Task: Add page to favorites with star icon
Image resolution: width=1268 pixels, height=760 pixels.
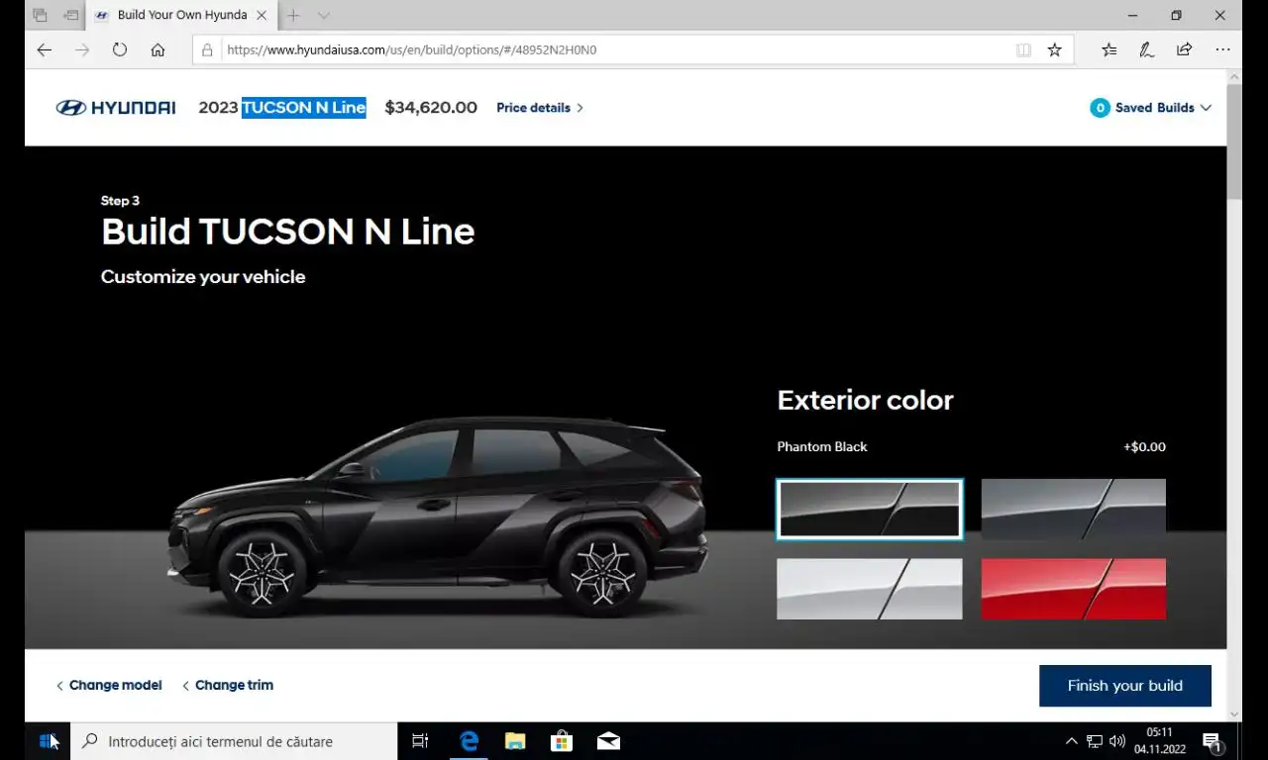Action: tap(1055, 49)
